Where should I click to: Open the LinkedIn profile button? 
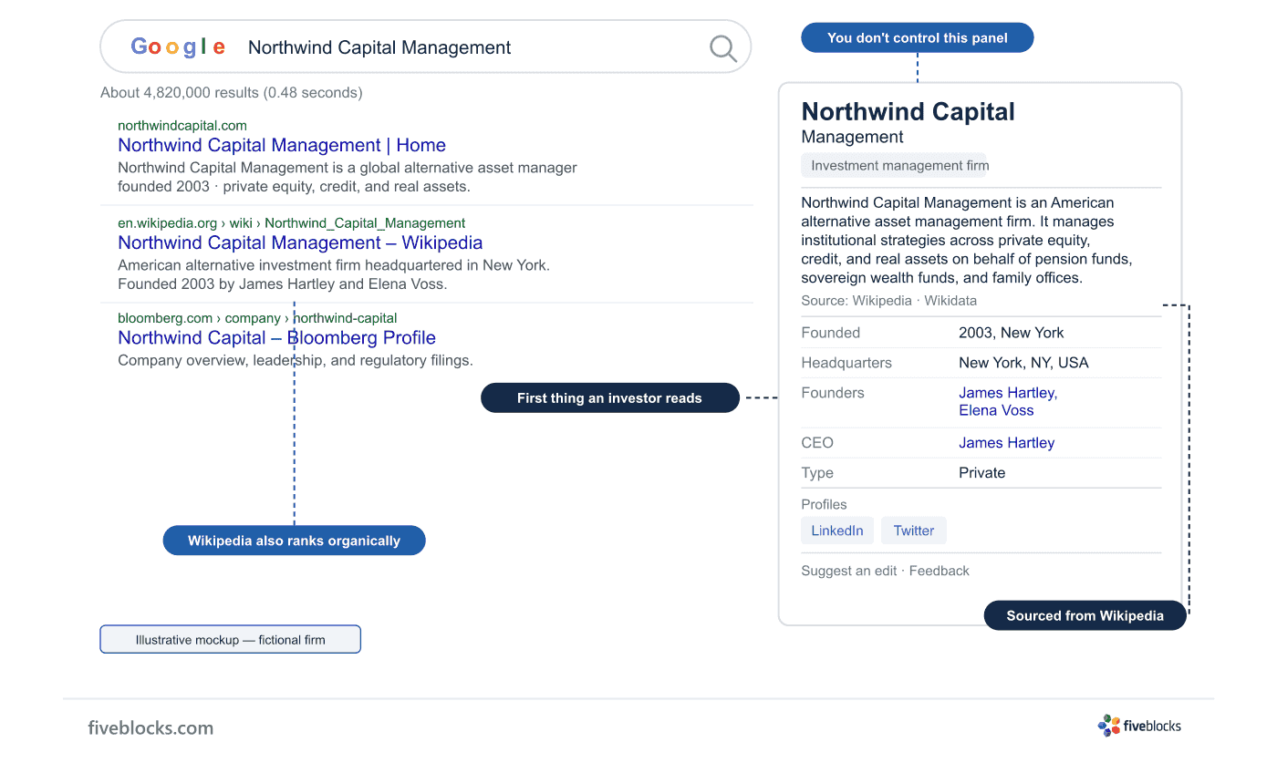(x=837, y=531)
